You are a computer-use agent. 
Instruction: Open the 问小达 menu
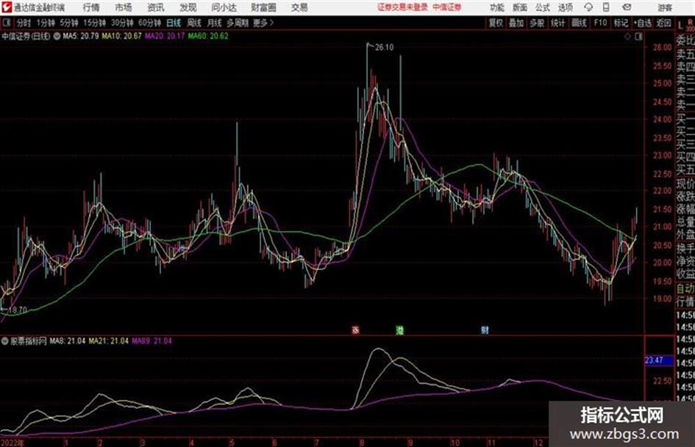tap(224, 7)
